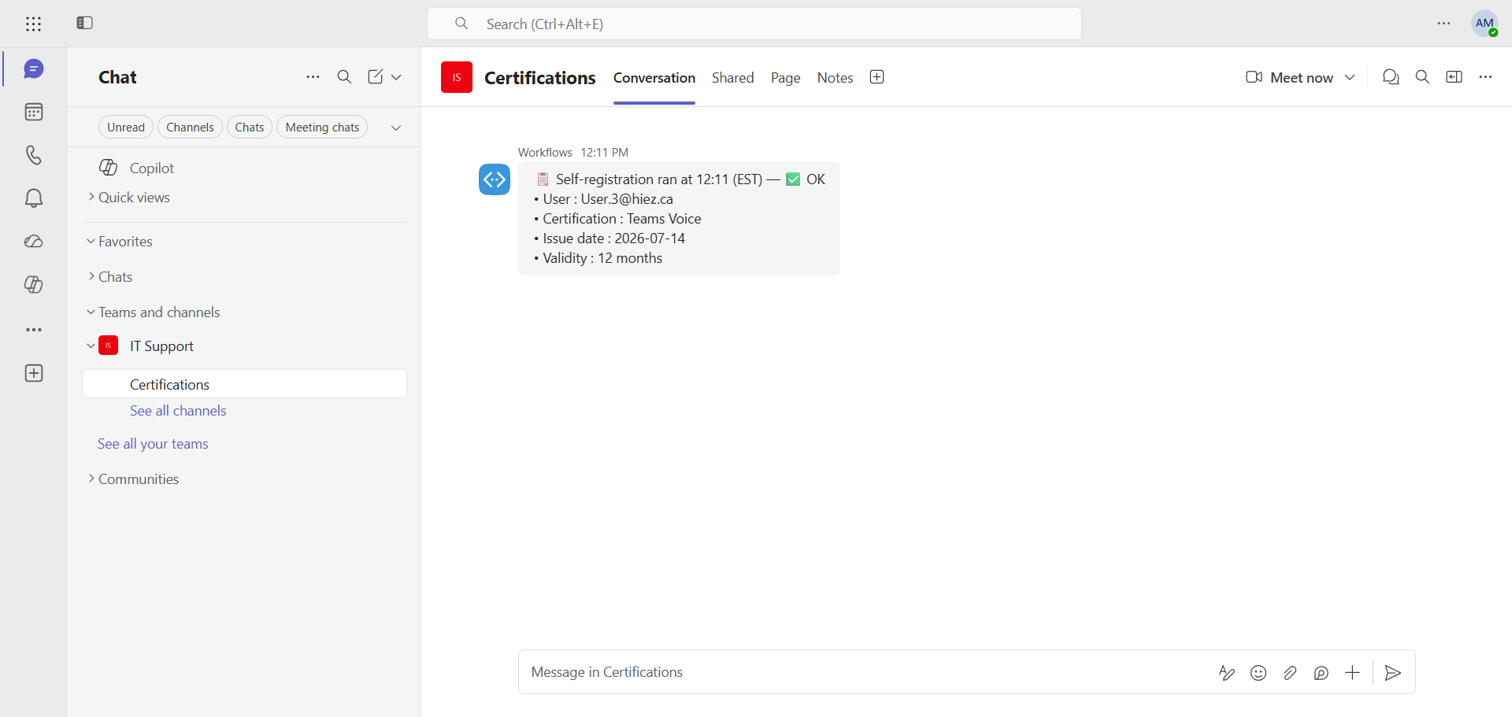
Task: Expand the filter chips dropdown
Action: (x=396, y=128)
